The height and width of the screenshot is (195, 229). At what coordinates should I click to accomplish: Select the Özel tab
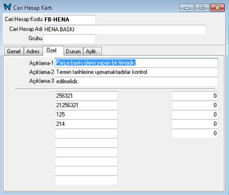click(53, 50)
